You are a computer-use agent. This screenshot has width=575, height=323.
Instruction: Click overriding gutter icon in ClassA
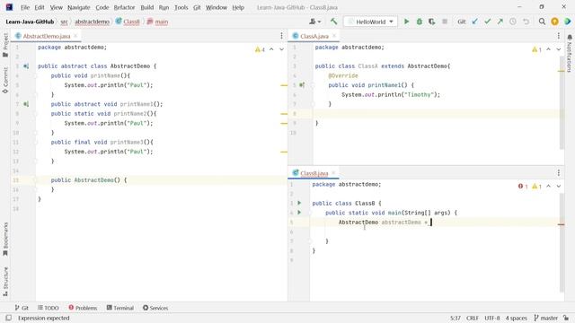click(x=302, y=85)
